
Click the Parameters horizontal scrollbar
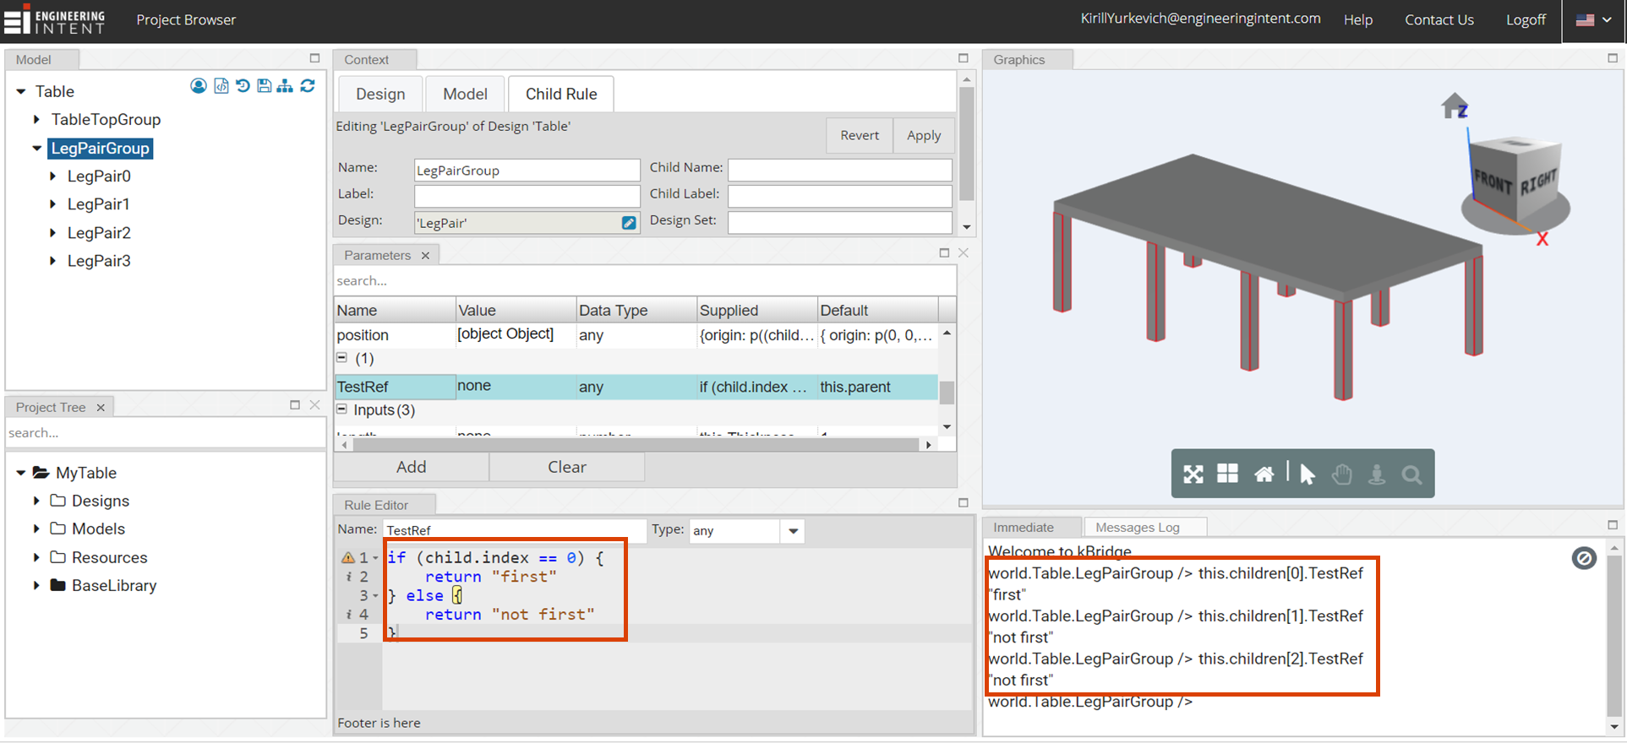634,444
